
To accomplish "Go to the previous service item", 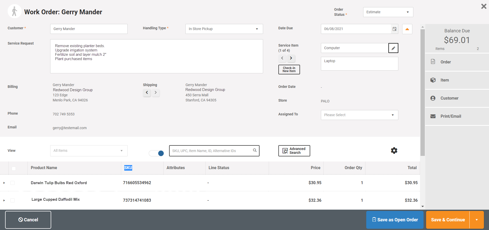I will click(282, 58).
